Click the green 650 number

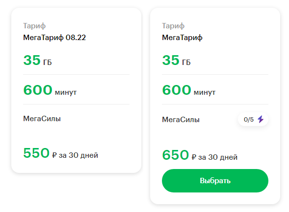(175, 155)
